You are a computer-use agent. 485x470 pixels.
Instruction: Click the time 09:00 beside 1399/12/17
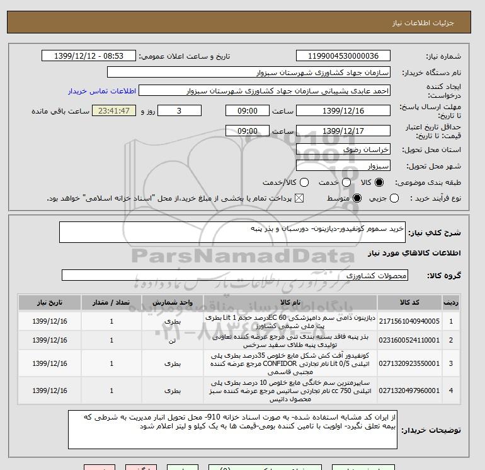click(248, 131)
